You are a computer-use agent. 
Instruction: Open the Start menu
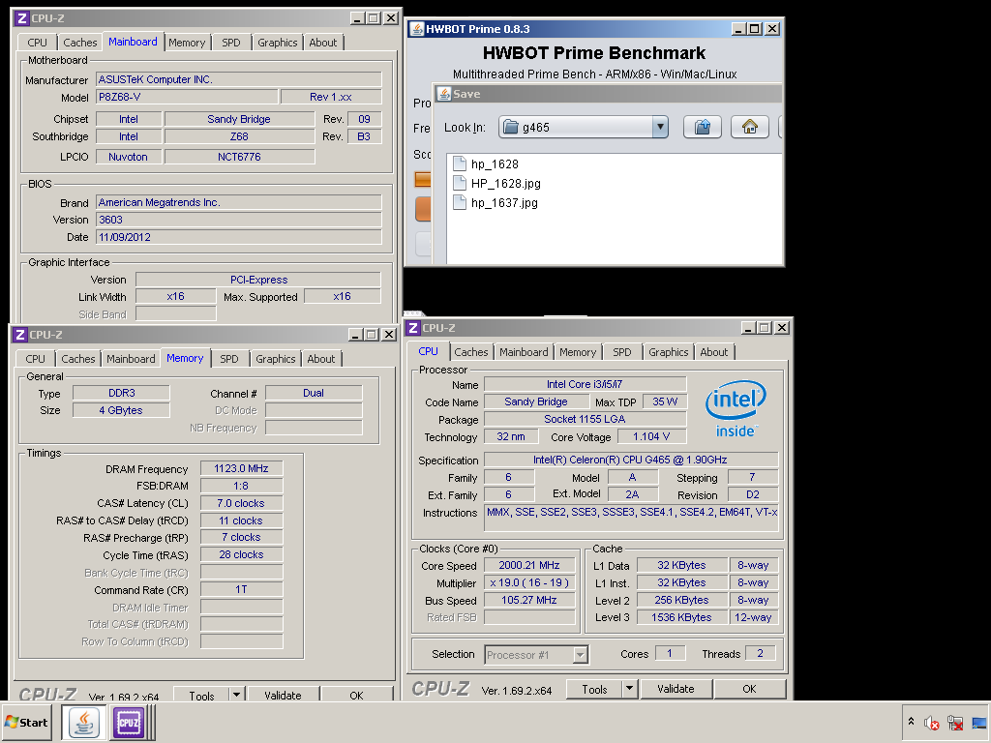pyautogui.click(x=27, y=722)
